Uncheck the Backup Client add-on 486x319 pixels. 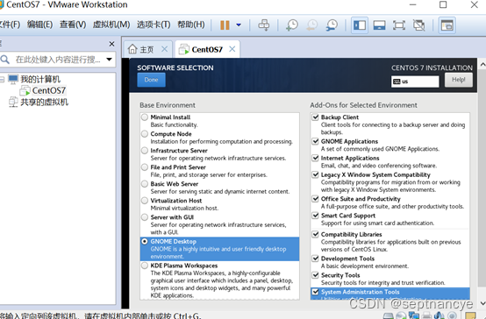(315, 117)
